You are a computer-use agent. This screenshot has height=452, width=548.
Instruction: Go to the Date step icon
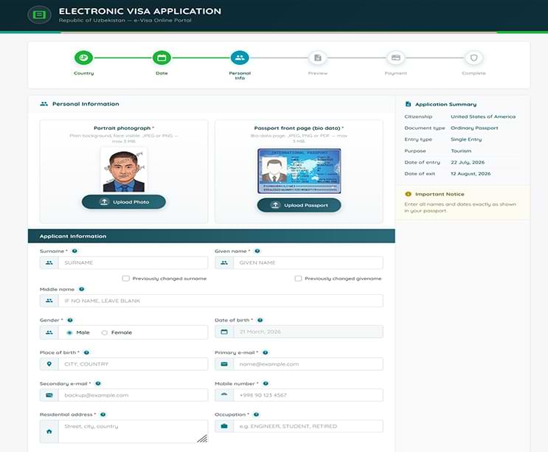coord(162,58)
